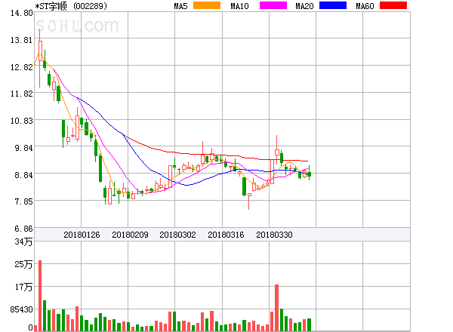Viewport: 453px width, 332px height.
Task: Click the 34万 volume axis label
Action: [x=23, y=241]
